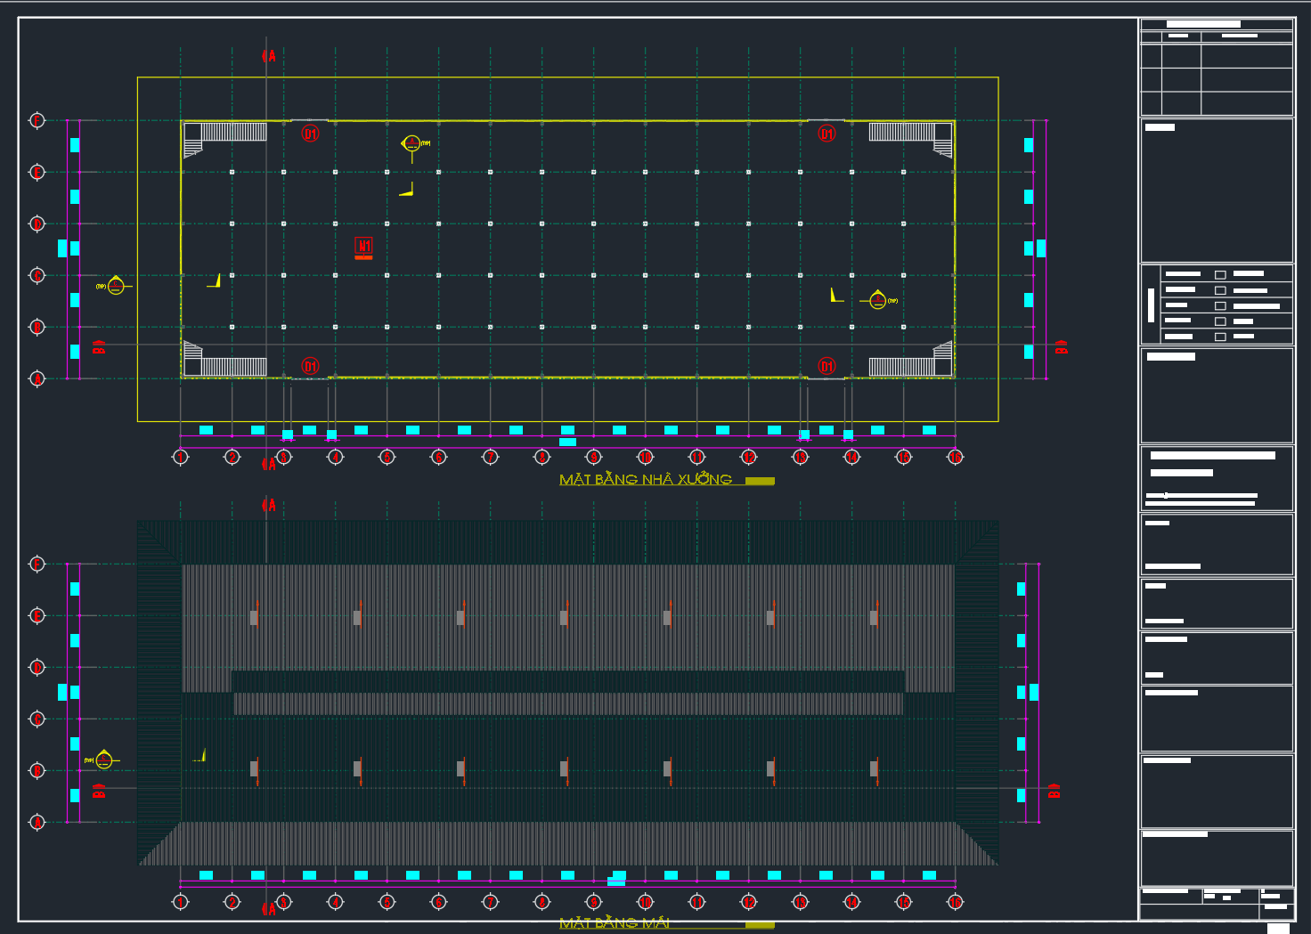Select grid bubble 1 beneath the floor plan
Image resolution: width=1311 pixels, height=934 pixels.
(181, 457)
